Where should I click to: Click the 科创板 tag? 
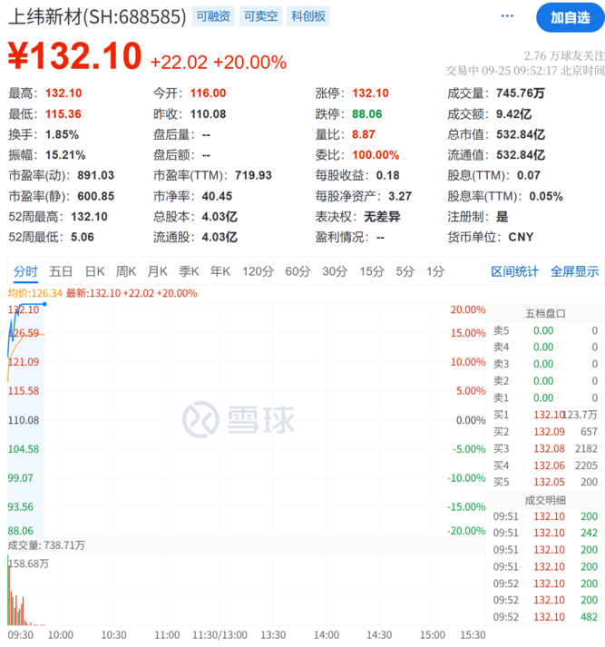[308, 16]
